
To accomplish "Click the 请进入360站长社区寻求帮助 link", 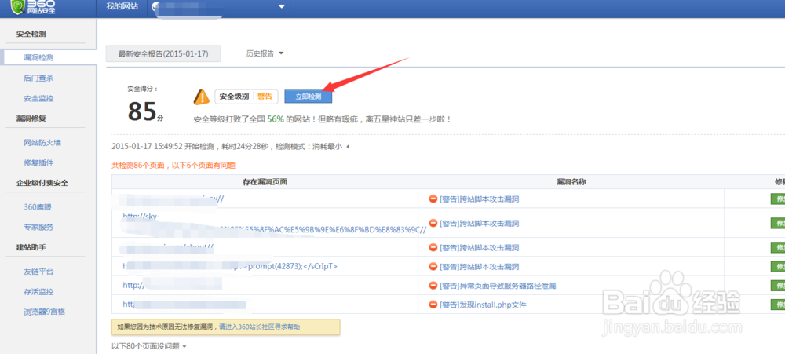I will [x=259, y=327].
